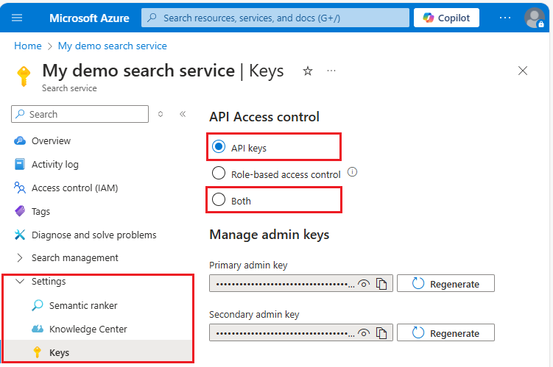Screen dimensions: 553x367
Task: Click the info icon beside Role-based access control
Action: (x=352, y=173)
